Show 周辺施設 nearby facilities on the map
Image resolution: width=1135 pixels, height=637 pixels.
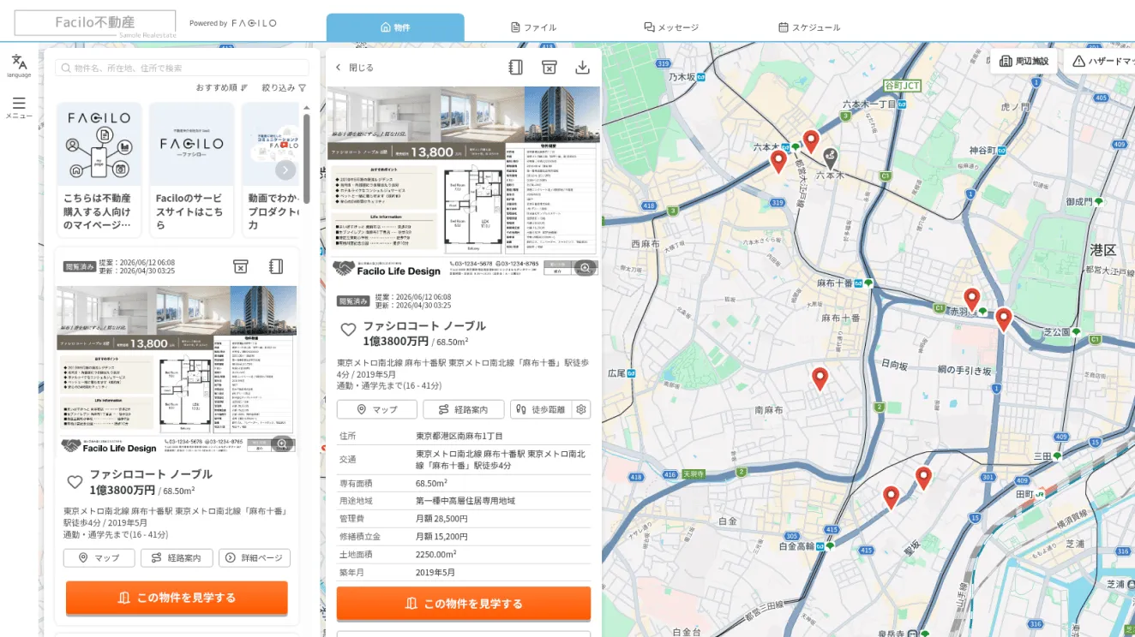tap(1024, 62)
